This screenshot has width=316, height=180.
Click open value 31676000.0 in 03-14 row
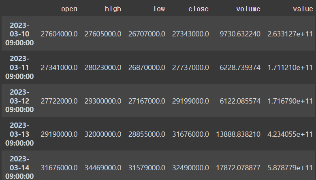[59, 168]
